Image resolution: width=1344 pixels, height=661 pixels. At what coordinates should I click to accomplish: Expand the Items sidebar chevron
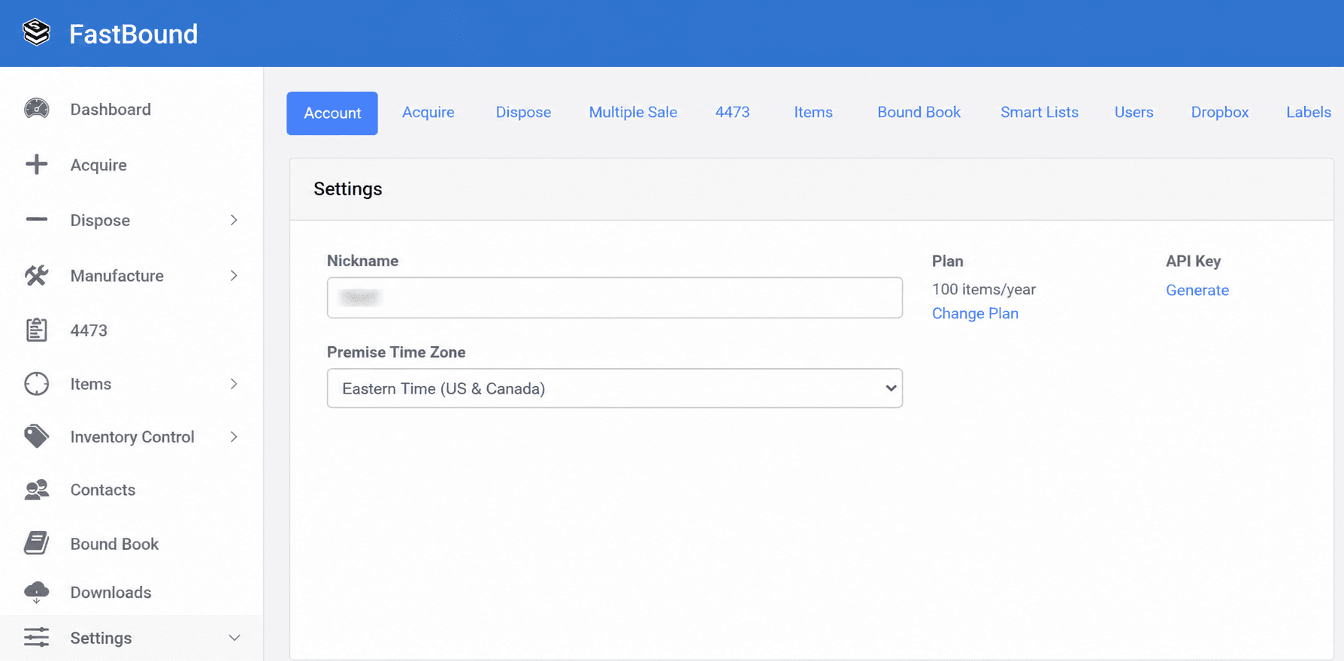coord(234,384)
